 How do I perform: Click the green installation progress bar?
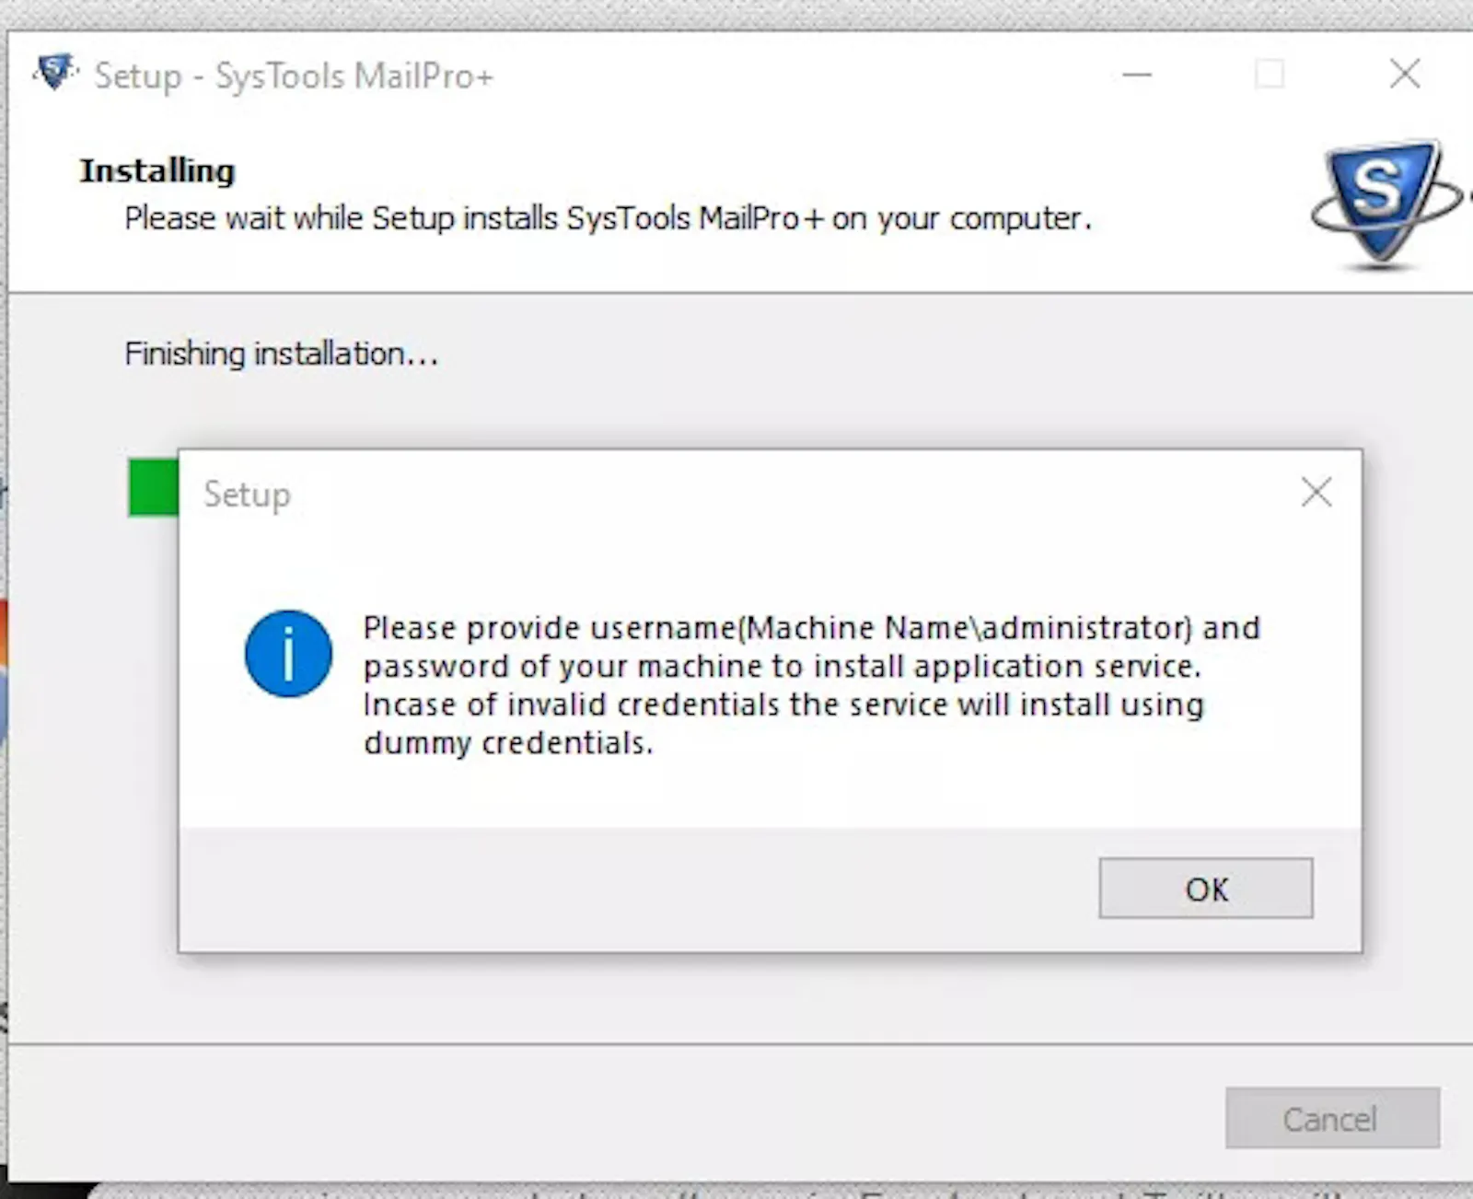[154, 487]
